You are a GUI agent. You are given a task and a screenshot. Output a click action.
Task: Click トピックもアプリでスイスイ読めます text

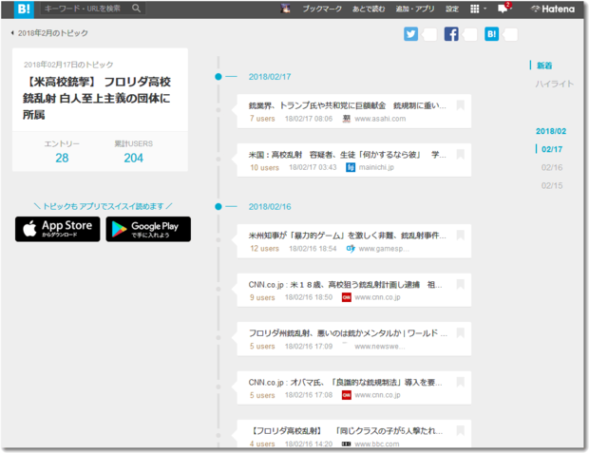(103, 206)
